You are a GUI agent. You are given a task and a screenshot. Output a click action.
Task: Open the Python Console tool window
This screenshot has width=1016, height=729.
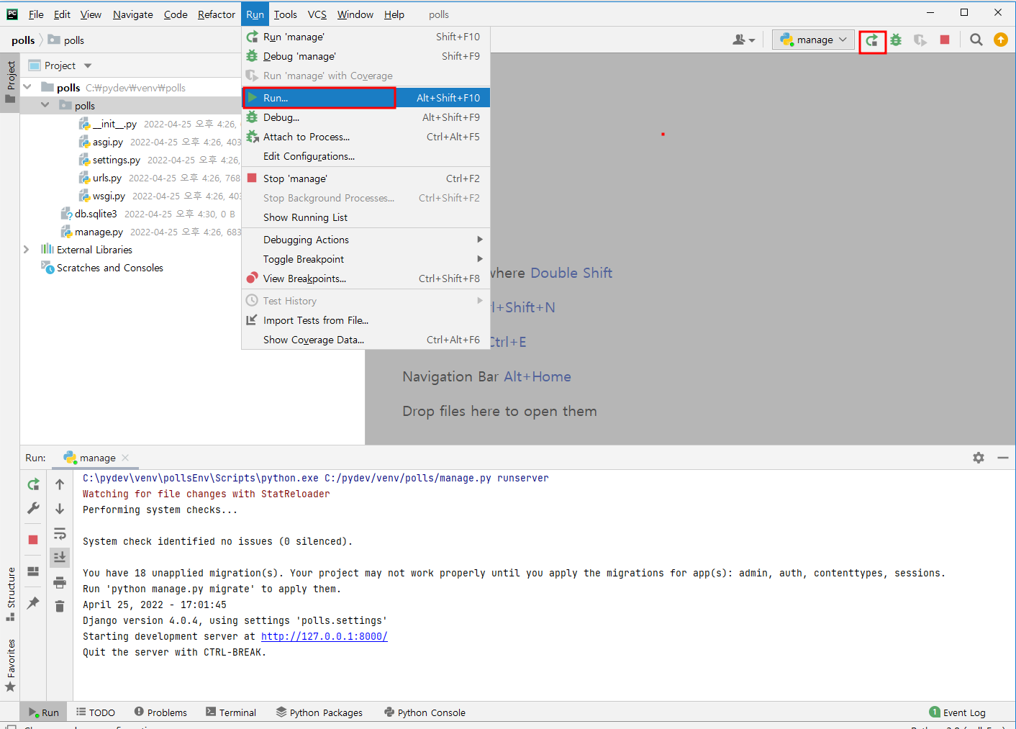click(x=425, y=712)
